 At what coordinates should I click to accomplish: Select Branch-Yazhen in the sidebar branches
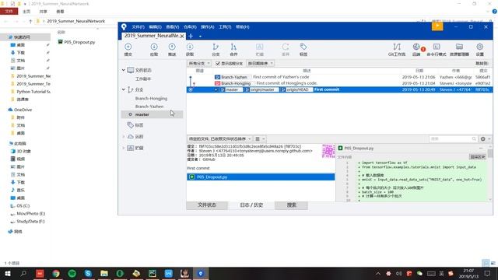click(149, 107)
